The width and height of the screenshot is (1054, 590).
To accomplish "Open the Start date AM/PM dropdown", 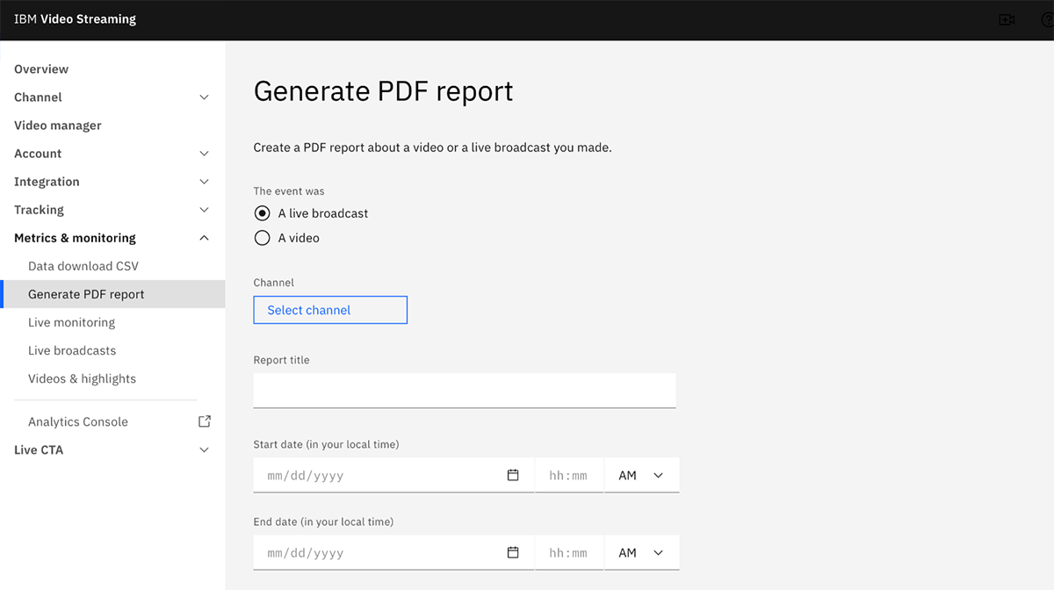I will [641, 475].
